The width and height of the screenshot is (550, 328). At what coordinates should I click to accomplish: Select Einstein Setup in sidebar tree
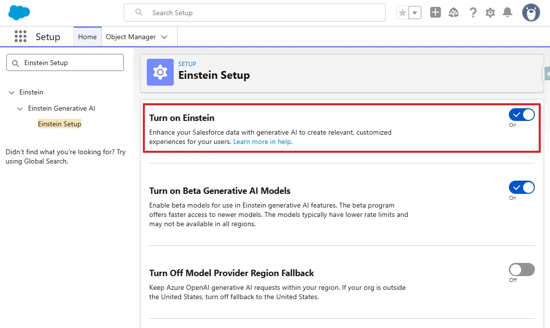click(x=60, y=124)
